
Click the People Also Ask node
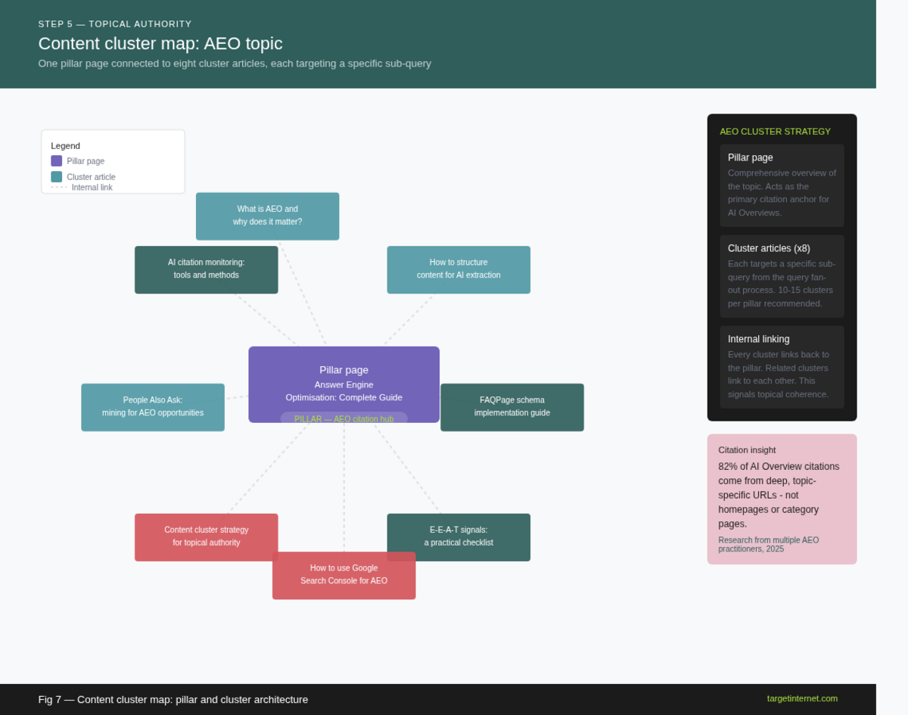pos(153,407)
